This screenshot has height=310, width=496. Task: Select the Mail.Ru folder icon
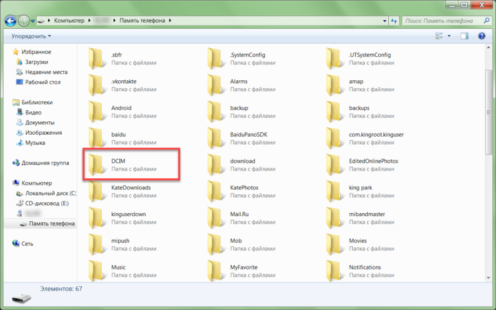click(x=216, y=217)
